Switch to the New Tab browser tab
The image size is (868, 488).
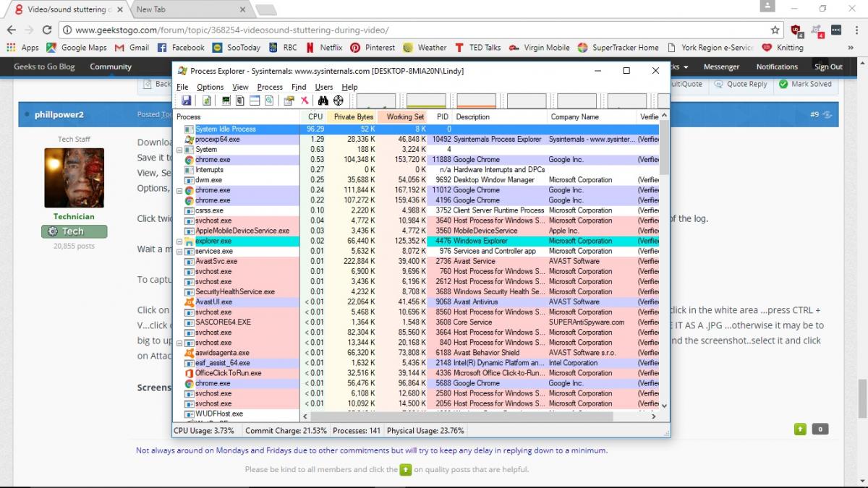click(190, 9)
